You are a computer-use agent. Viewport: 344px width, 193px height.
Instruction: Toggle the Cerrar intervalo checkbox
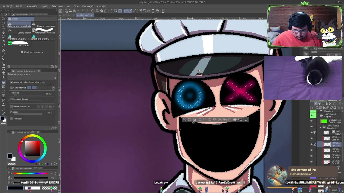[11, 88]
